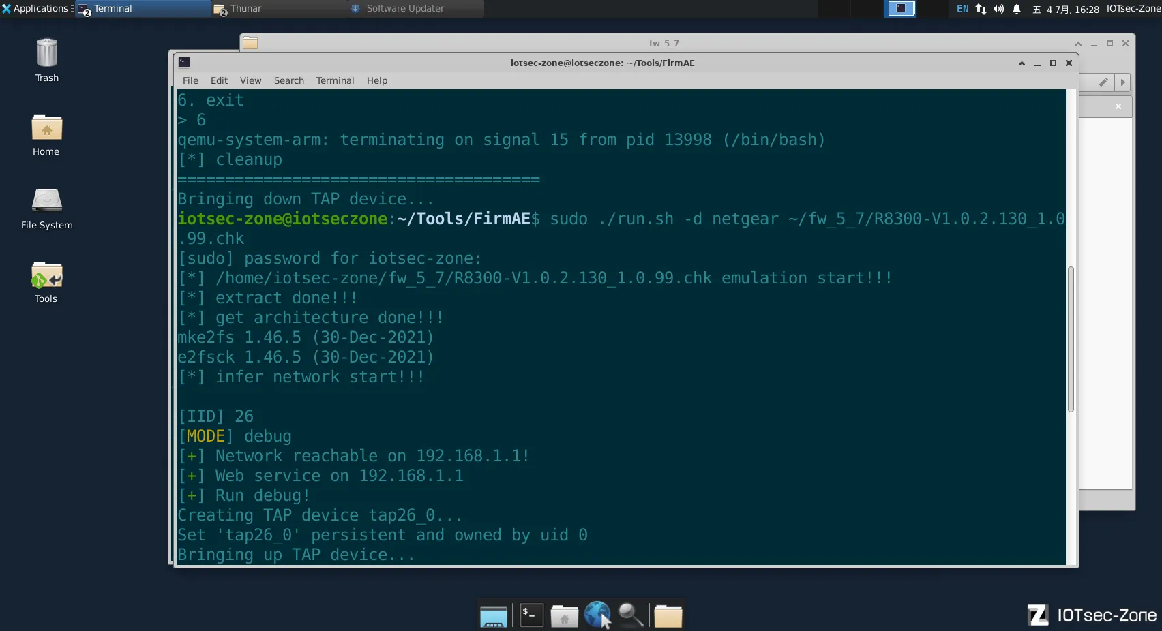Open terminal Search menu

[289, 80]
